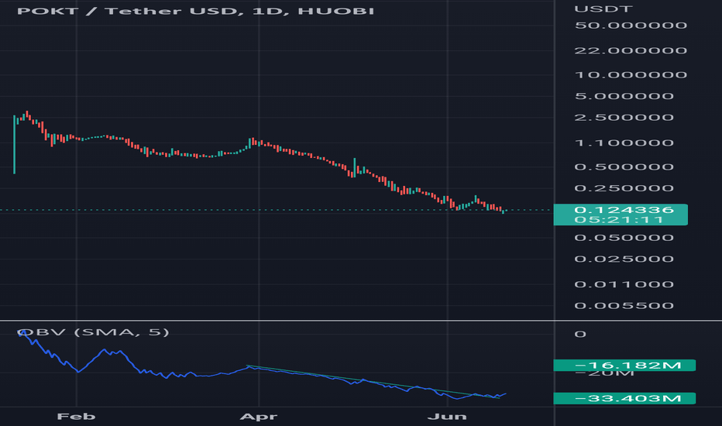Click the POKT / Tether USD chart title
This screenshot has height=426, width=722.
pyautogui.click(x=195, y=11)
